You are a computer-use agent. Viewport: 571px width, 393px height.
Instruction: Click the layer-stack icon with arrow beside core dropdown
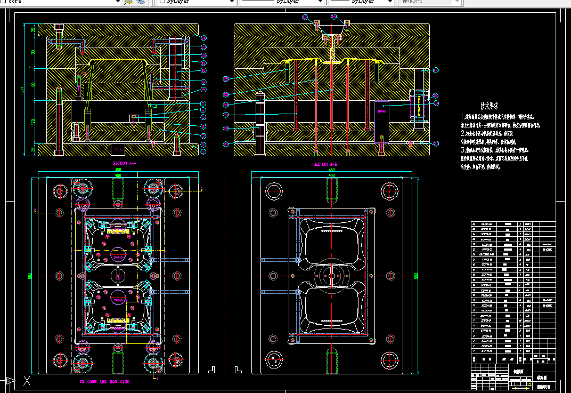(128, 2)
